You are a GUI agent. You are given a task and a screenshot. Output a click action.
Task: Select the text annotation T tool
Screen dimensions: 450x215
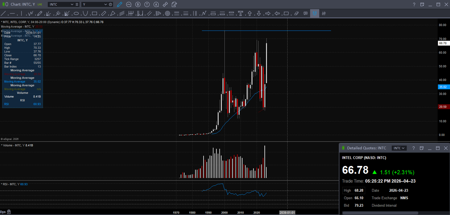pyautogui.click(x=240, y=13)
